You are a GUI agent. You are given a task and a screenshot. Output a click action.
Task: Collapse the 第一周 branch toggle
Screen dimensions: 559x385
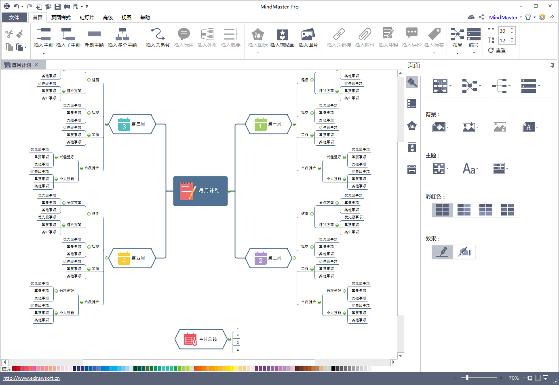[294, 124]
